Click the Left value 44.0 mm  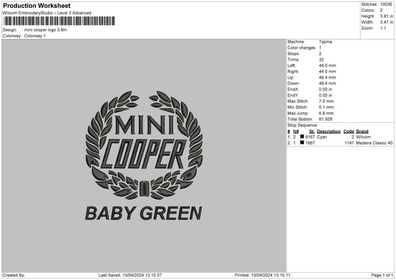pos(327,65)
